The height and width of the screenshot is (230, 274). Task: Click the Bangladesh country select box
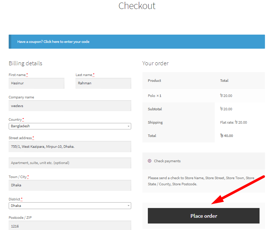click(70, 126)
